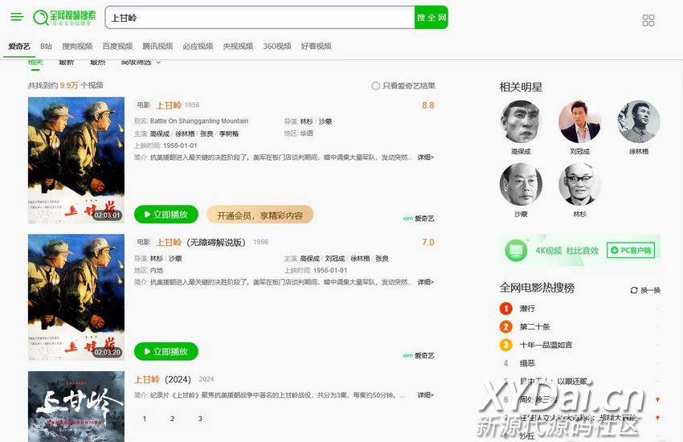Expand 详细 for first 上甘岭 synopsis

(425, 158)
